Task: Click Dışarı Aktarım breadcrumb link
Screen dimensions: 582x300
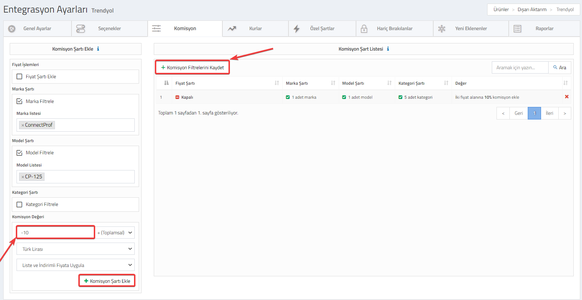Action: click(x=532, y=9)
